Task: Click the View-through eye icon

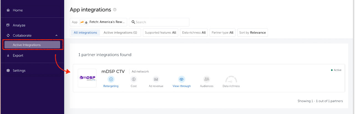Action: coord(182,79)
